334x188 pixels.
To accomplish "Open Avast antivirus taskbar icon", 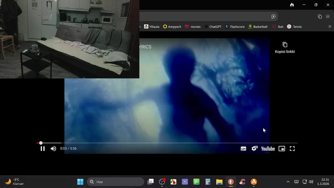I will [254, 182].
